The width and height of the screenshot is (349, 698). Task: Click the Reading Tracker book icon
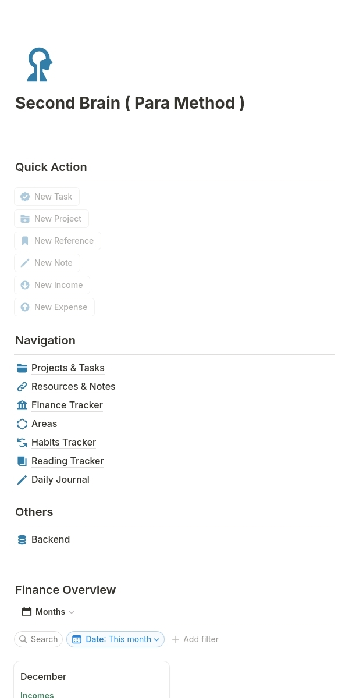click(x=22, y=461)
